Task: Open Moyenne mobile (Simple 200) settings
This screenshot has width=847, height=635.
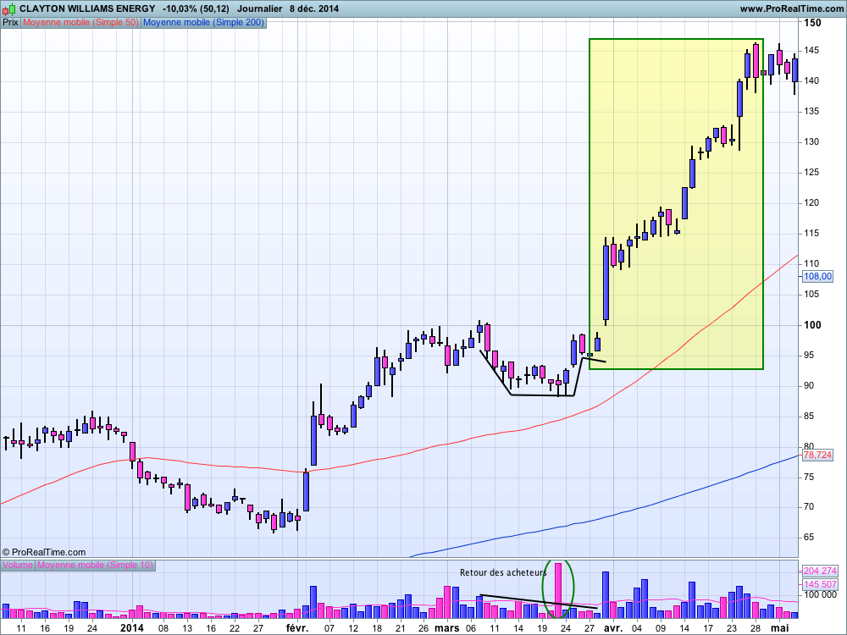Action: tap(203, 23)
